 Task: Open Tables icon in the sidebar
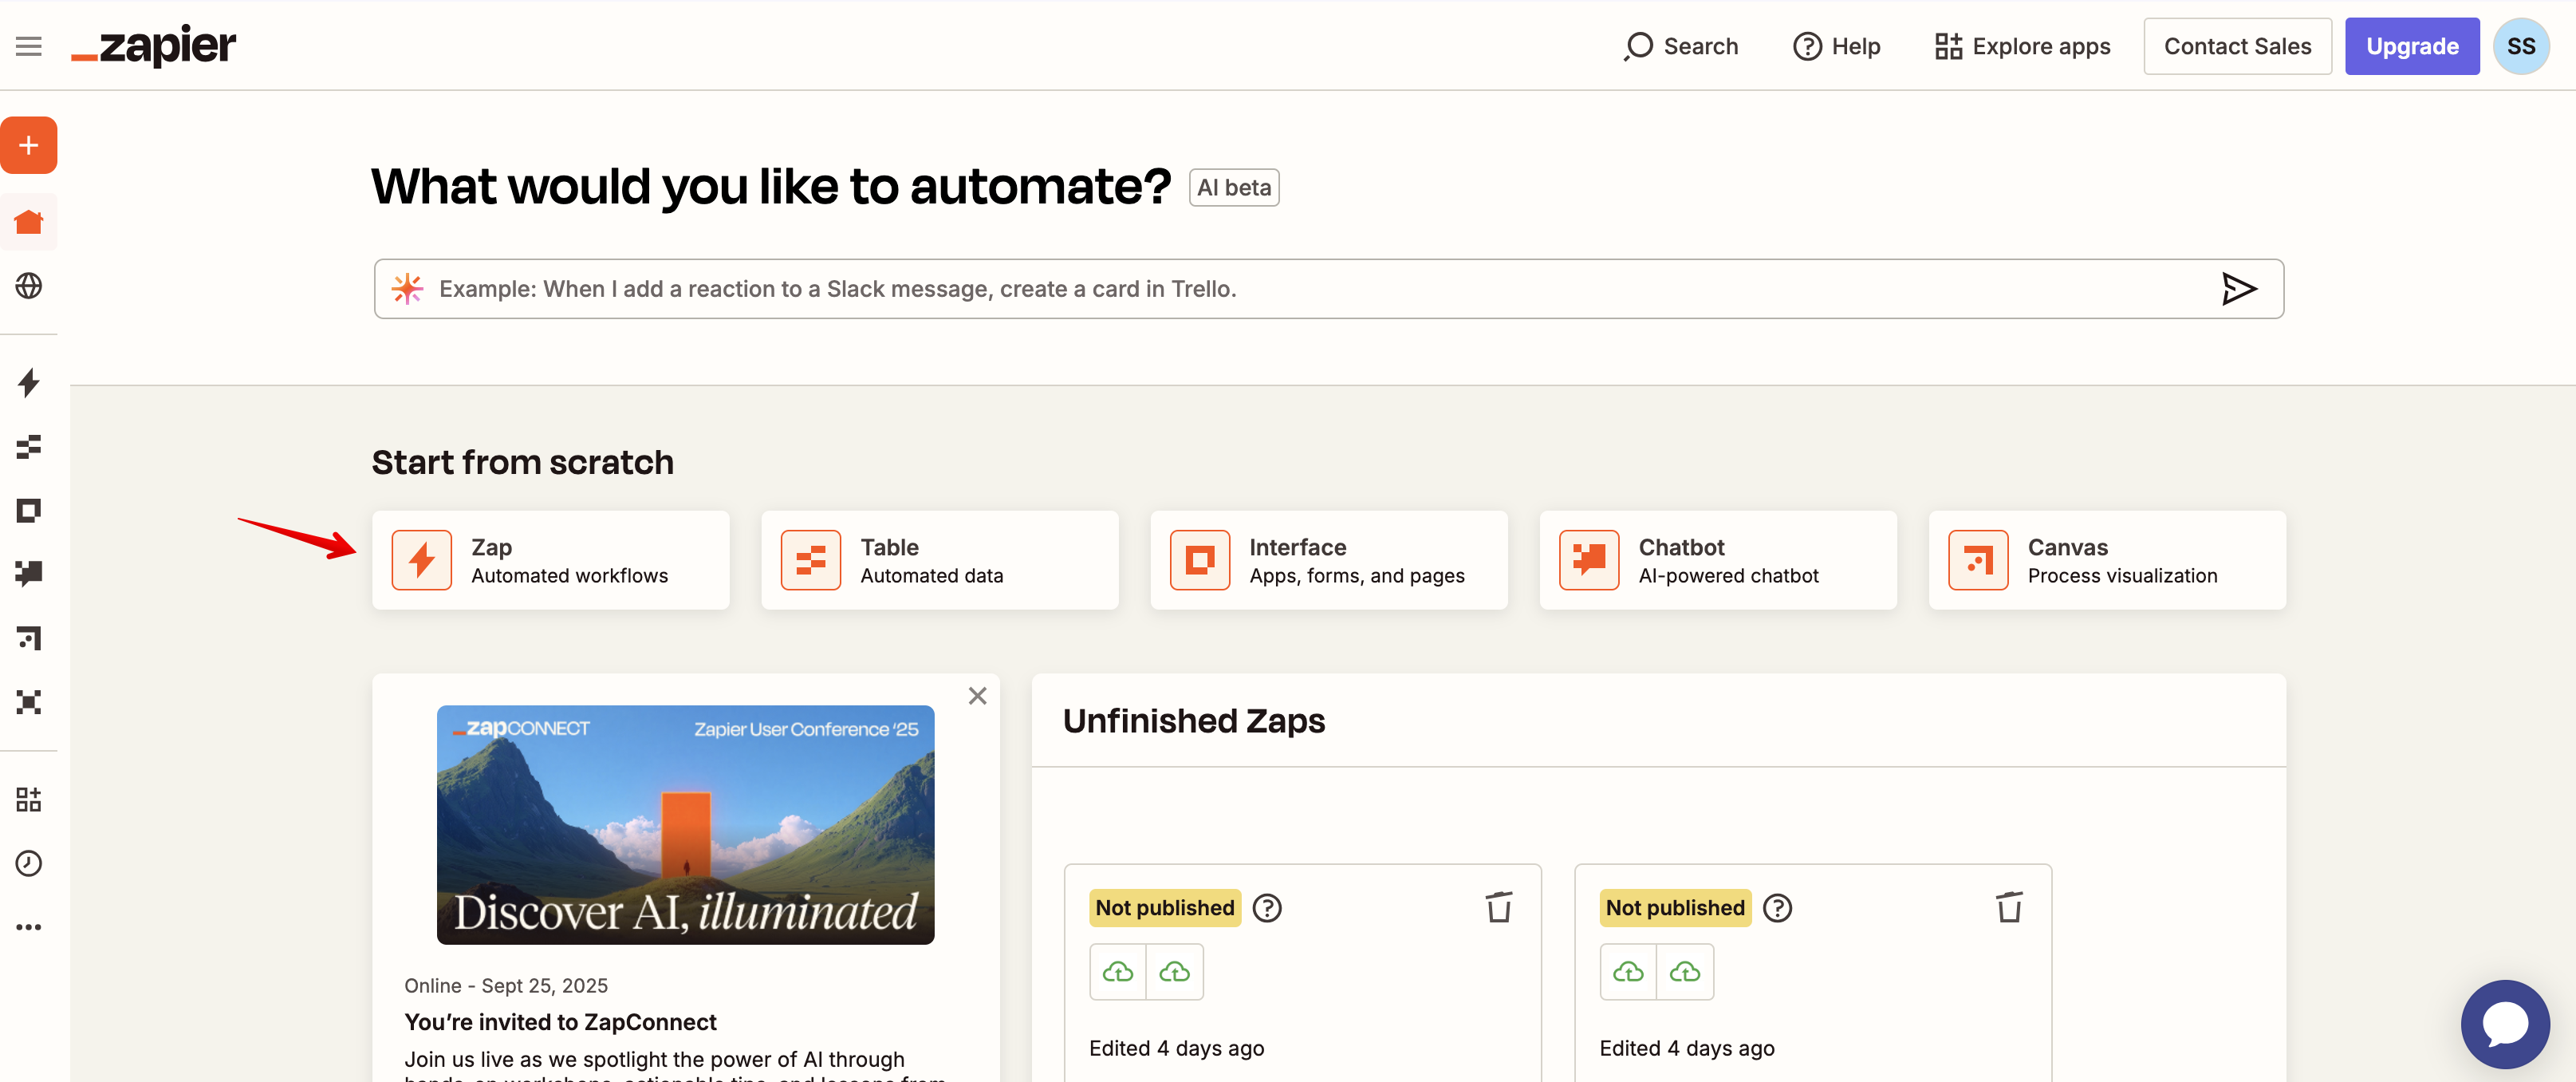click(x=29, y=446)
